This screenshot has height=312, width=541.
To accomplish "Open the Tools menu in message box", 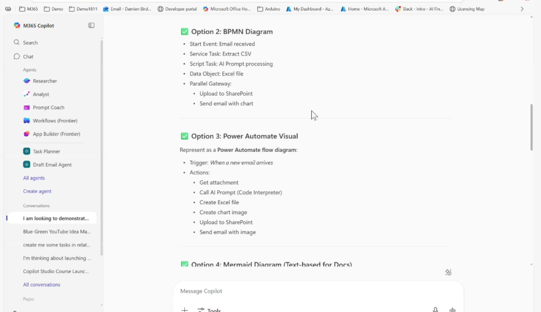I will pos(209,310).
